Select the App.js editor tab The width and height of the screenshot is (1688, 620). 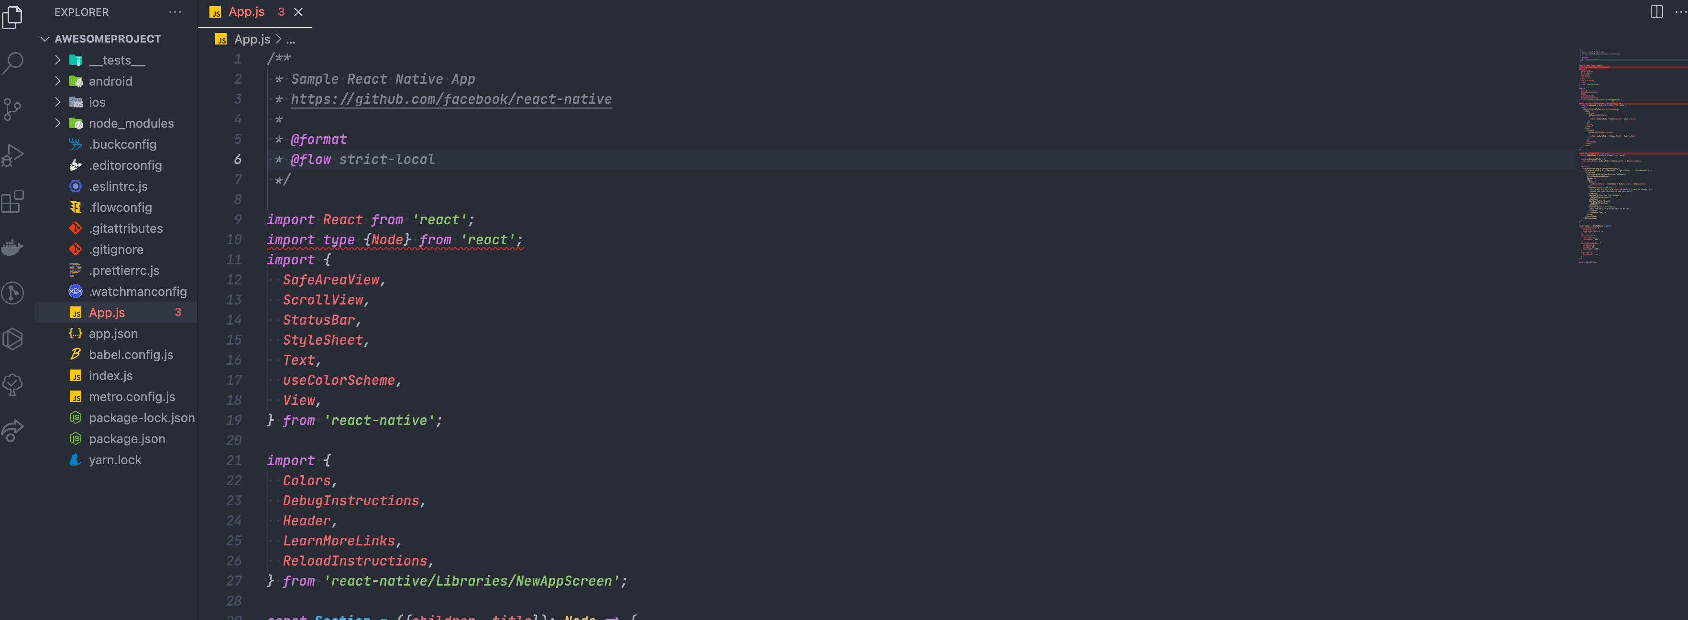[246, 12]
